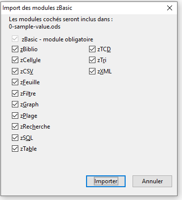Click the Importer button
The width and height of the screenshot is (182, 200).
pos(106,181)
